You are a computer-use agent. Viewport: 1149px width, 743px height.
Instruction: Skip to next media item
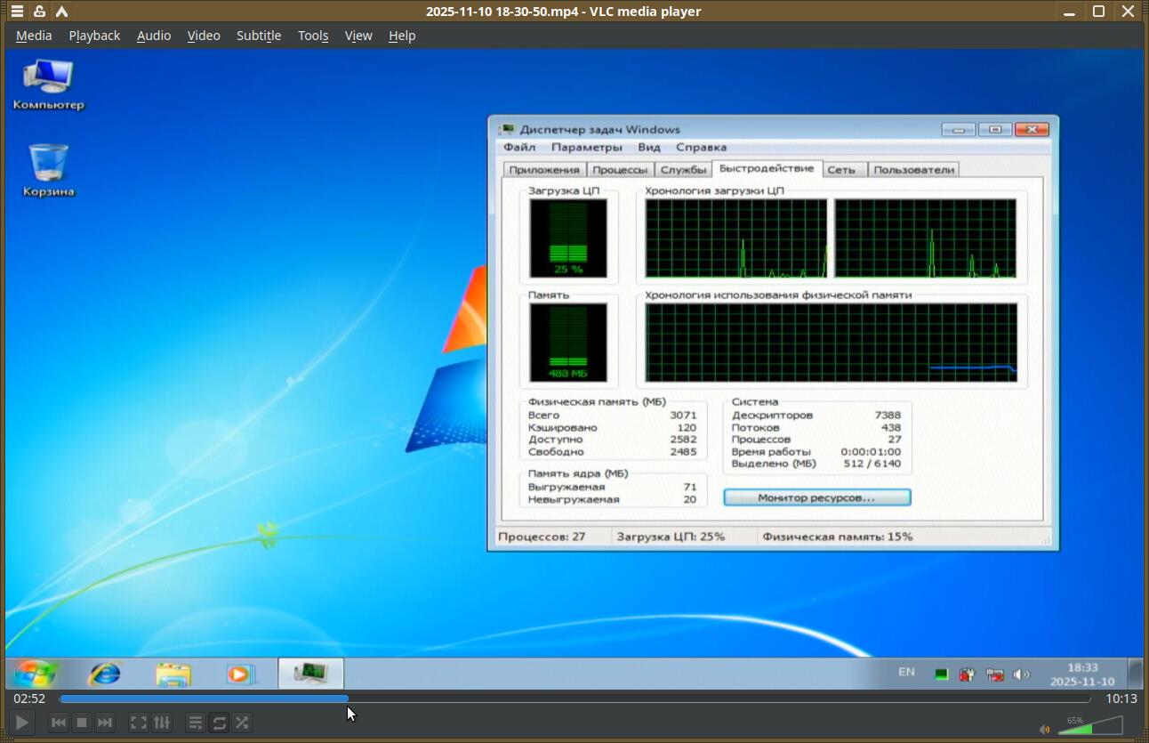[104, 723]
